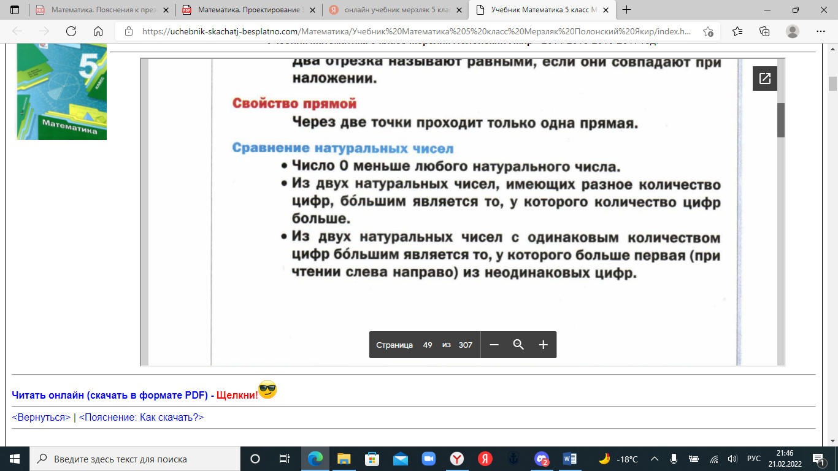
Task: Click the PDF viewer vertical scrollbar thumb
Action: pos(781,120)
